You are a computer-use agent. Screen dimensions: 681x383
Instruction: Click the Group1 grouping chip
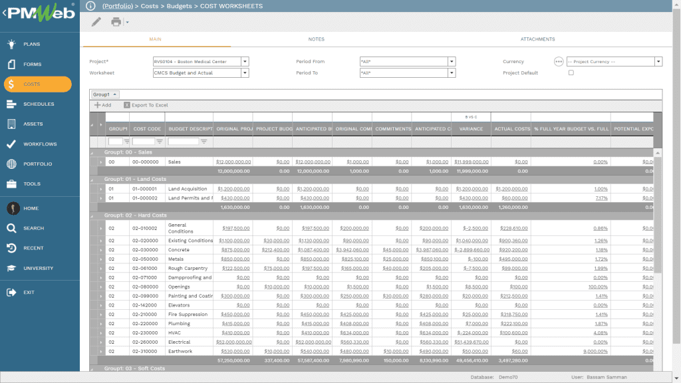click(105, 94)
